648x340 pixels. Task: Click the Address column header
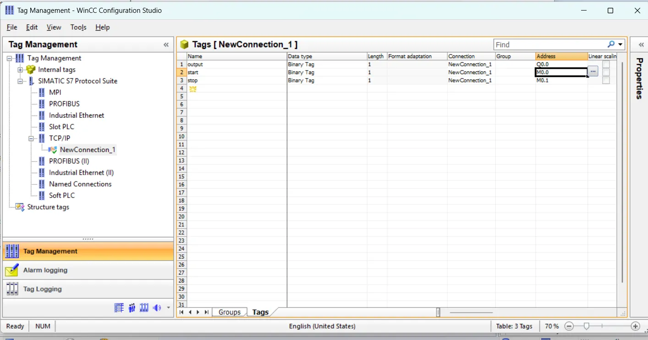[x=561, y=56]
